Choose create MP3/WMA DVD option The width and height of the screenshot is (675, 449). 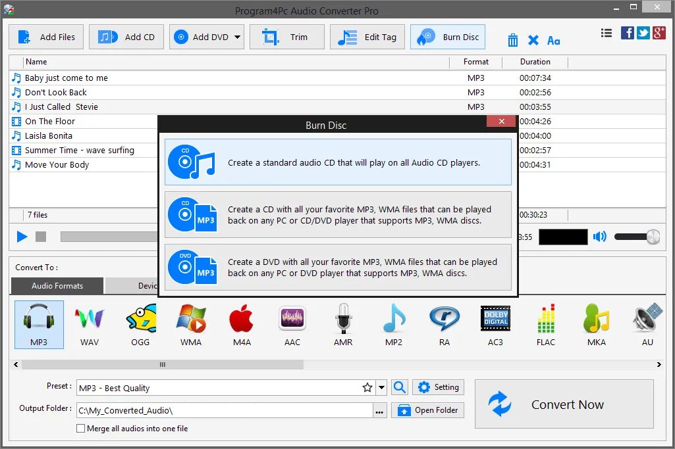338,268
